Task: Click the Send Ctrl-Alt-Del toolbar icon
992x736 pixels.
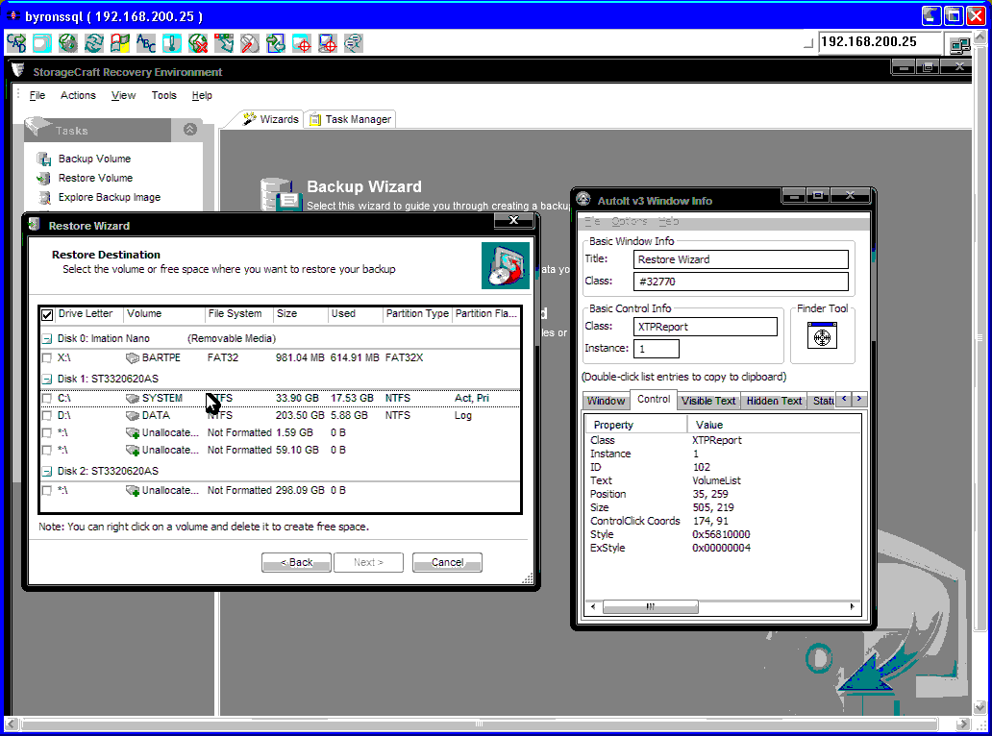Action: pyautogui.click(x=16, y=43)
